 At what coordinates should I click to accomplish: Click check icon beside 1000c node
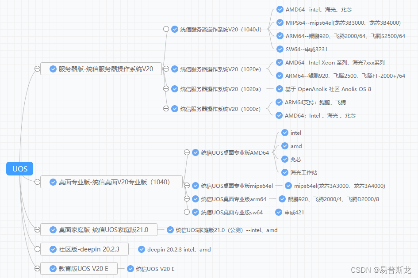pyautogui.click(x=175, y=109)
